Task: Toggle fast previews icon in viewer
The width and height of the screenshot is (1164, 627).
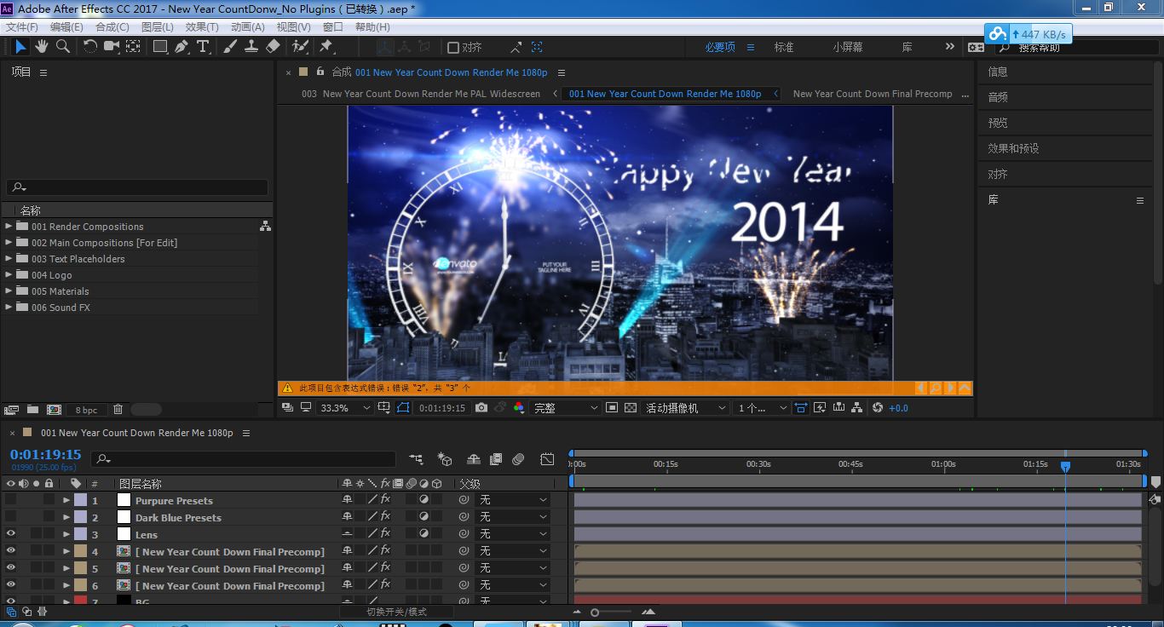Action: [820, 408]
